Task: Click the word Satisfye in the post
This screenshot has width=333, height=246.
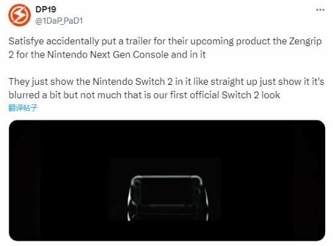Action: click(x=26, y=41)
